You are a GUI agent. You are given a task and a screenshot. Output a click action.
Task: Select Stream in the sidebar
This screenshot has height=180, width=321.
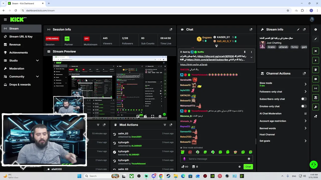tap(21, 28)
